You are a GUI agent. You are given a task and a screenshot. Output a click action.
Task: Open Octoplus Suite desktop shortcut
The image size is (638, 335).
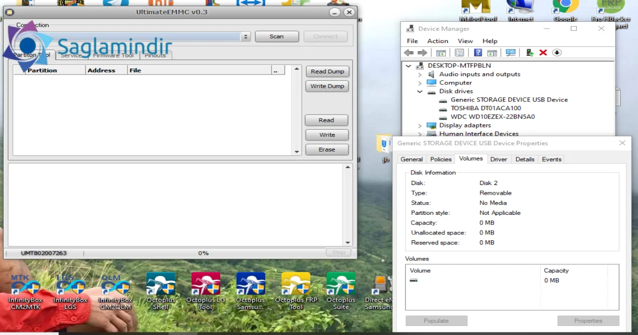[x=341, y=291]
